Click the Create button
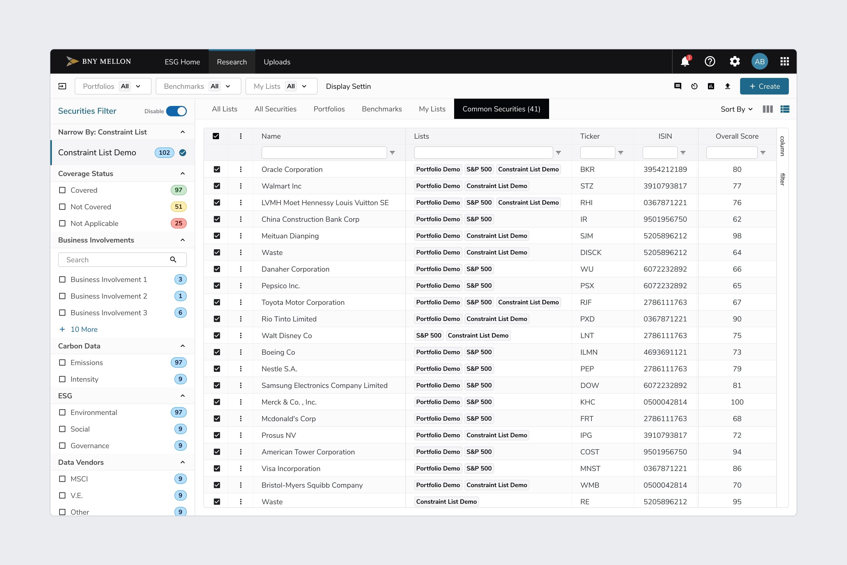 pyautogui.click(x=764, y=86)
